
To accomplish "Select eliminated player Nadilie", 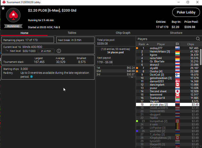I will 167,118.
